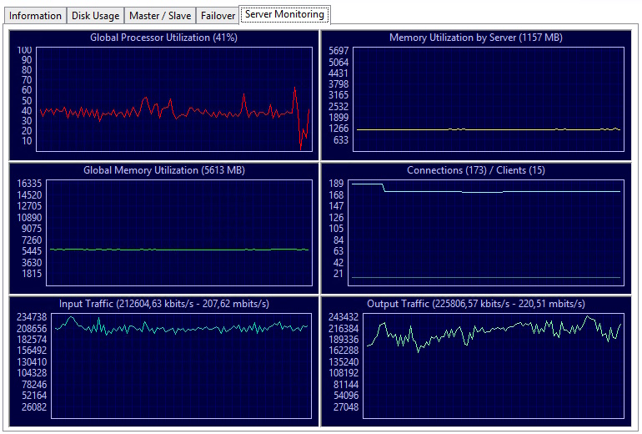The height and width of the screenshot is (434, 642).
Task: Click the 50 processor axis label
Action: point(27,101)
